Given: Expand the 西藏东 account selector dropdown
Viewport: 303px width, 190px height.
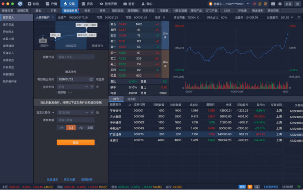Looking at the screenshot, I should pos(248,4).
